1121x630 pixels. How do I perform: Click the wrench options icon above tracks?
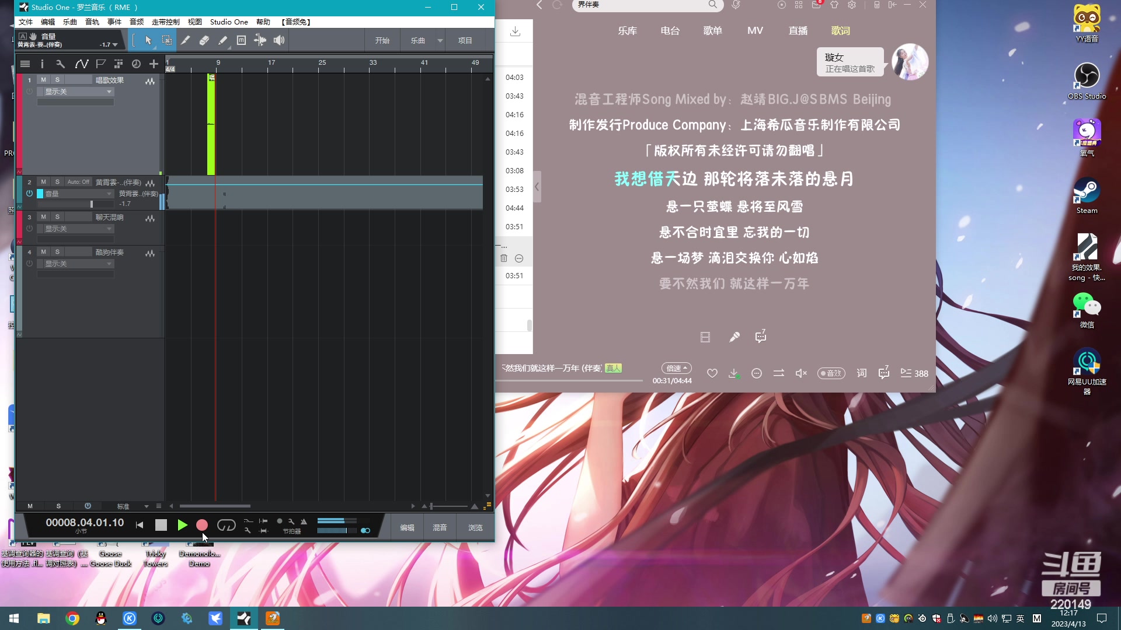click(60, 64)
